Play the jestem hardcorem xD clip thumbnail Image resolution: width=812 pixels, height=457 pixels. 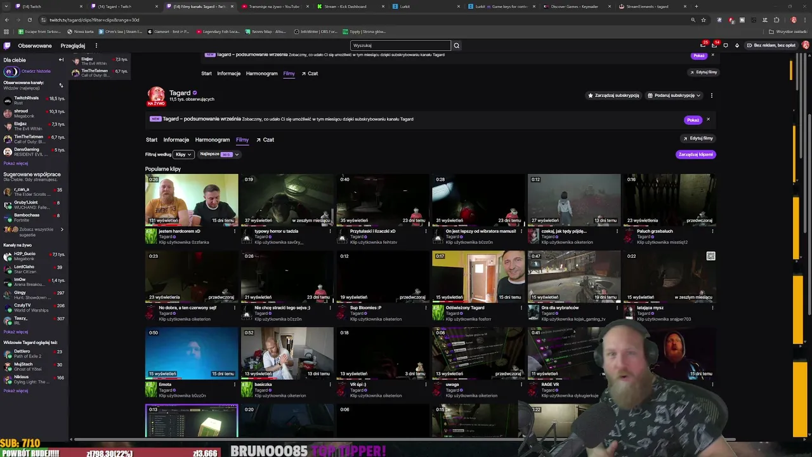pos(192,199)
